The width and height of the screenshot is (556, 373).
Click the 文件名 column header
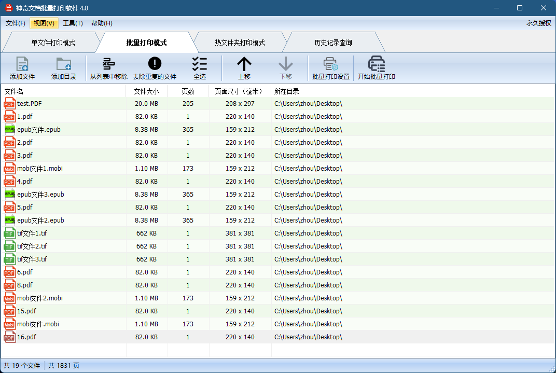click(x=16, y=90)
